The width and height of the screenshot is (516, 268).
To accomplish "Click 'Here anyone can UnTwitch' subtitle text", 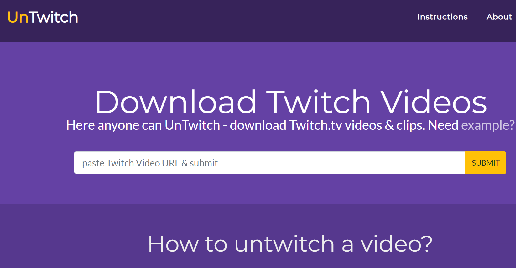I will pyautogui.click(x=143, y=125).
